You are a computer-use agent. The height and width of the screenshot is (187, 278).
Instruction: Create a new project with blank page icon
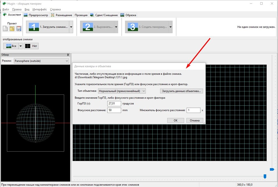click(x=5, y=29)
